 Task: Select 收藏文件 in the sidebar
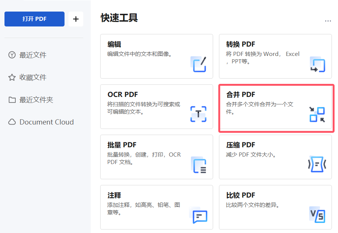click(33, 77)
